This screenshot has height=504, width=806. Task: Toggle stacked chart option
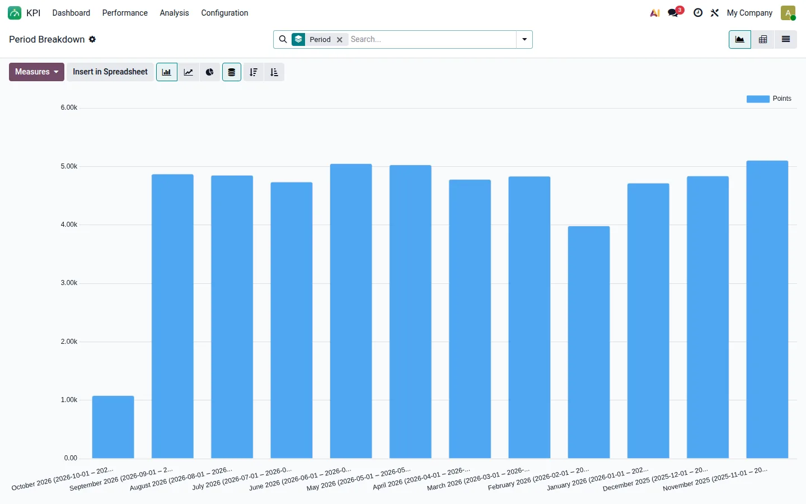point(232,72)
